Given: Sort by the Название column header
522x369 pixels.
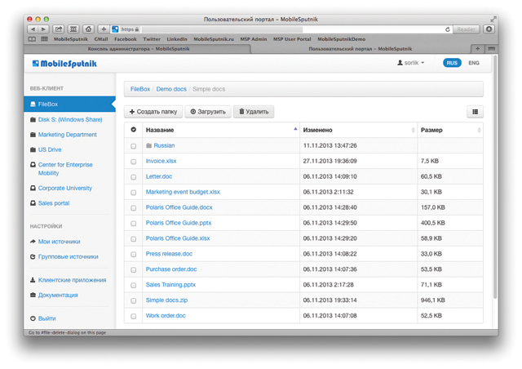Looking at the screenshot, I should click(221, 130).
